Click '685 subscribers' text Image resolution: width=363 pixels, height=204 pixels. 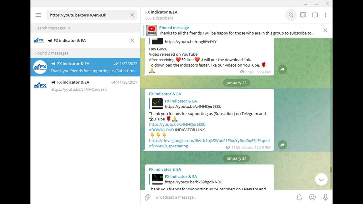tap(159, 18)
